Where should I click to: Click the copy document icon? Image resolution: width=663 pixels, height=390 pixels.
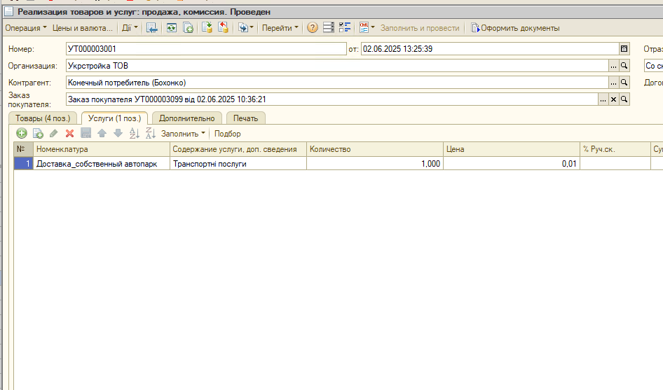point(188,28)
